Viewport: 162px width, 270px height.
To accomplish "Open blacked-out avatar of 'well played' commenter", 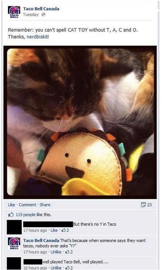I will (14, 264).
